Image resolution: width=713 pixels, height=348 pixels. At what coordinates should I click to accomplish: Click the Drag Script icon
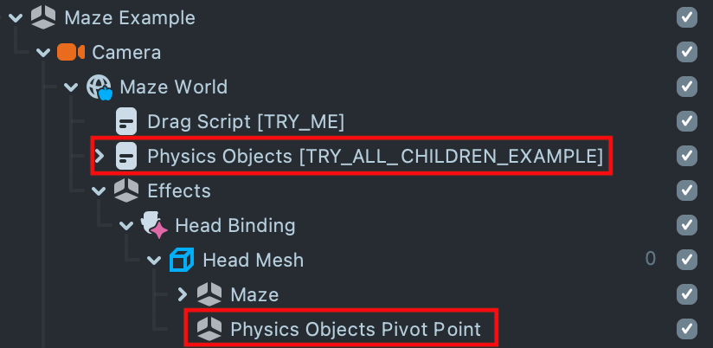coord(127,121)
